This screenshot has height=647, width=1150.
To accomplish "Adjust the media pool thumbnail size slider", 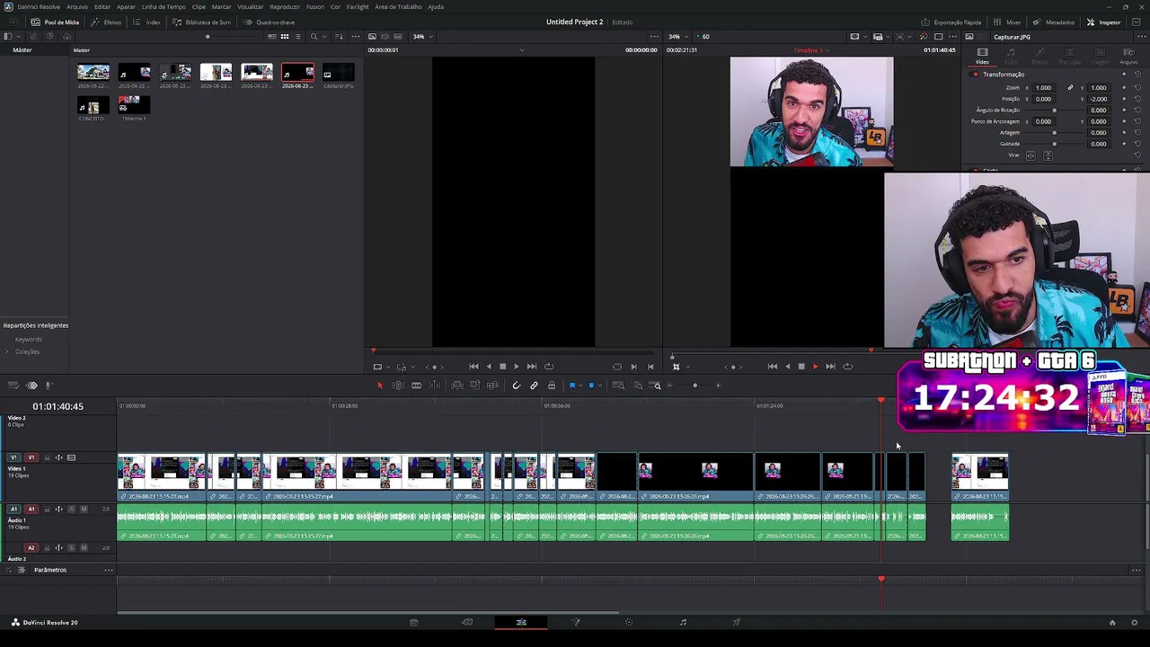I will tap(208, 37).
